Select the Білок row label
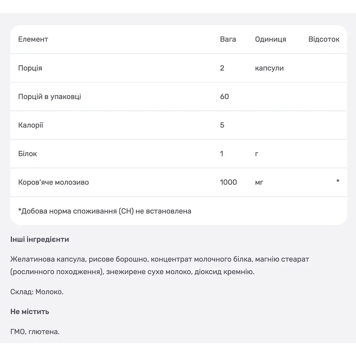The width and height of the screenshot is (356, 356). (x=27, y=154)
